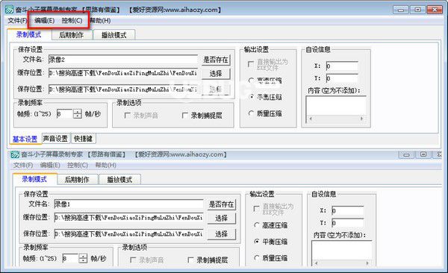Open the 控制(C) menu in the 录像1 window

click(78, 165)
